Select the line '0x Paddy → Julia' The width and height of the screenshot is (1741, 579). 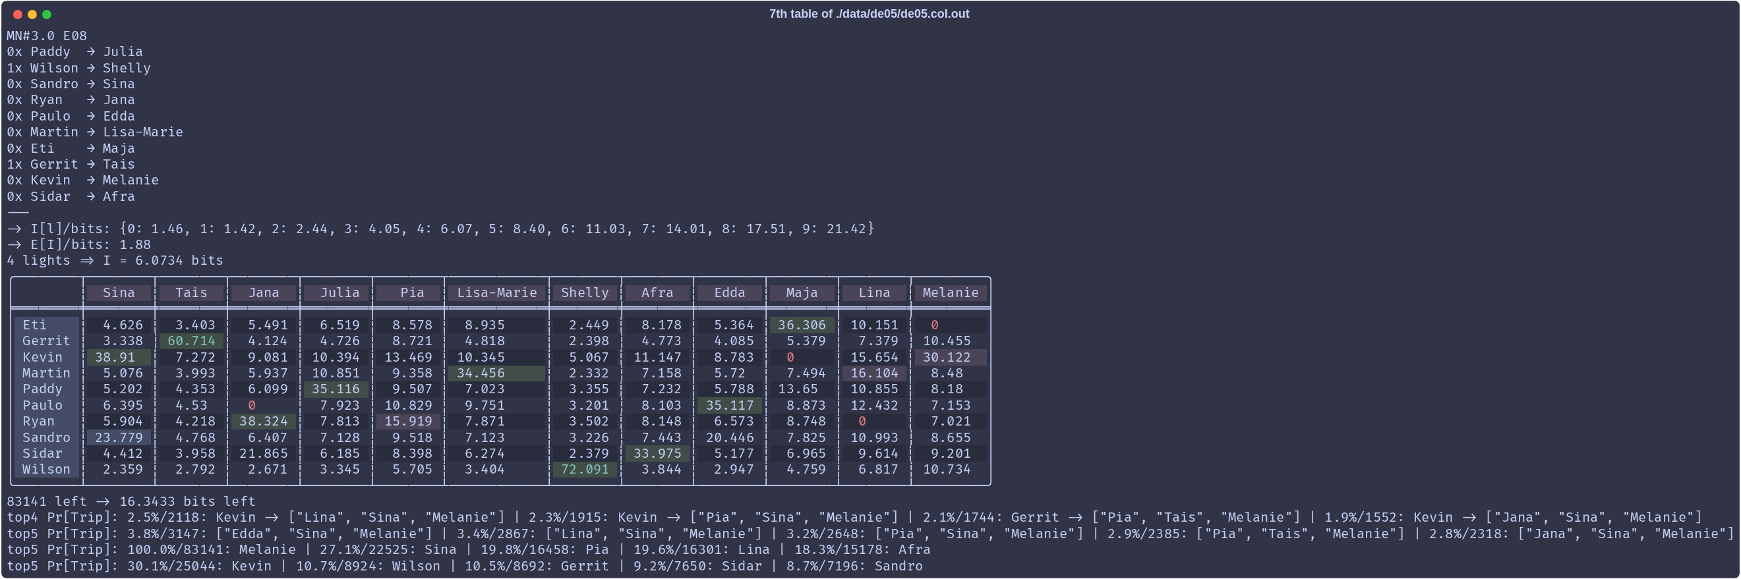coord(74,52)
